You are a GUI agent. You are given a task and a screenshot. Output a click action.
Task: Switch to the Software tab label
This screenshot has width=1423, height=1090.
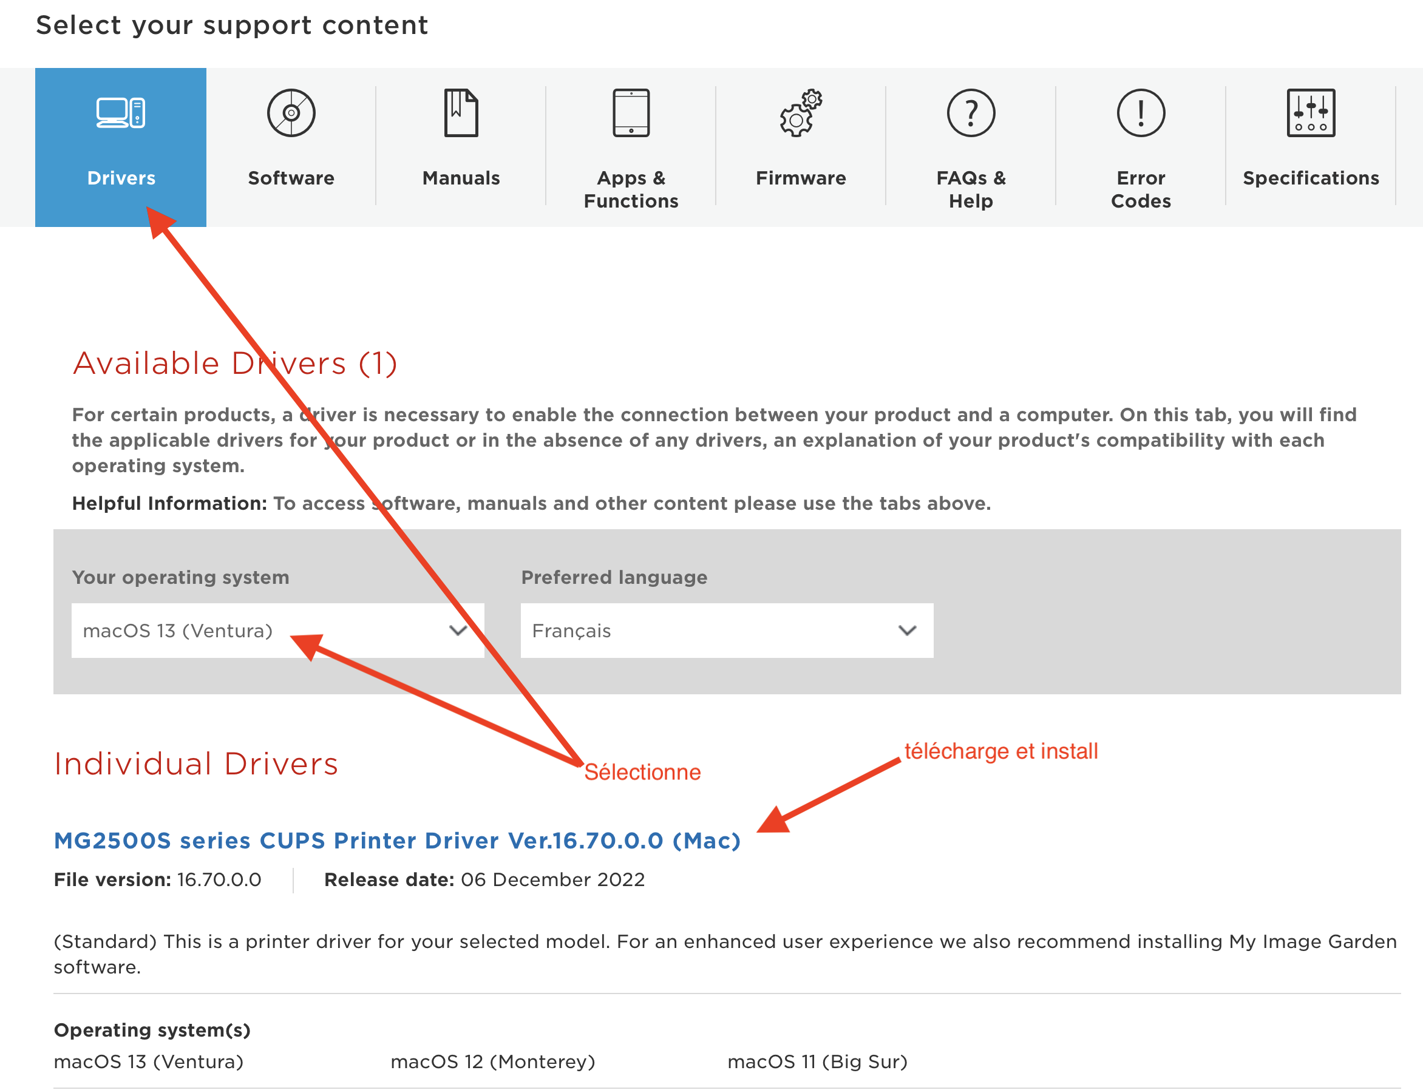(x=291, y=178)
